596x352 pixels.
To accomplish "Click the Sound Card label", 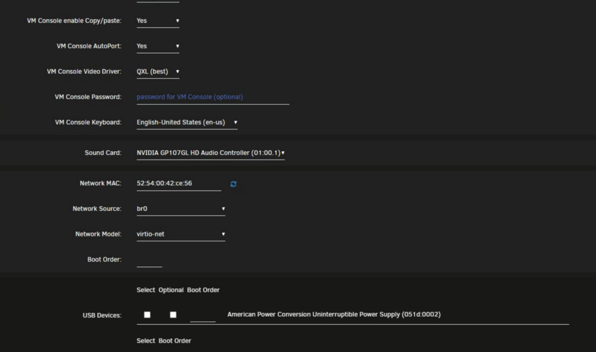I will point(103,152).
